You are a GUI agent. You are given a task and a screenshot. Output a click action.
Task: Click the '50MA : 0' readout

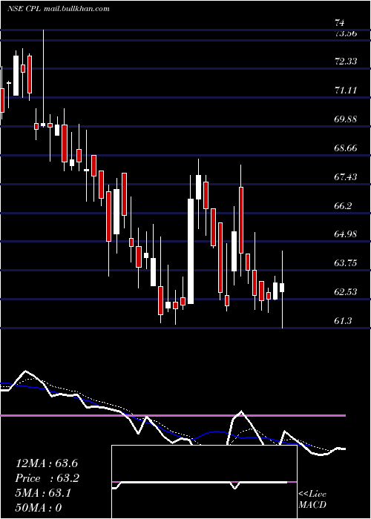click(x=39, y=507)
